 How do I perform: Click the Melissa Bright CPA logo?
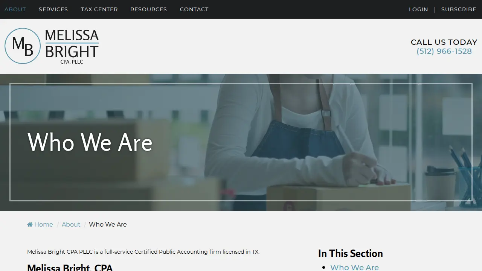pyautogui.click(x=52, y=46)
